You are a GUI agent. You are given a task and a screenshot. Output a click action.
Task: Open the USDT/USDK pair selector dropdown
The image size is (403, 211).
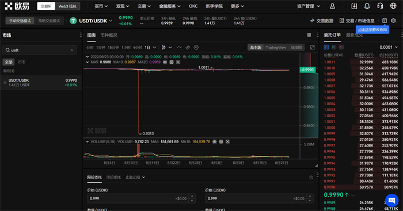pyautogui.click(x=111, y=21)
